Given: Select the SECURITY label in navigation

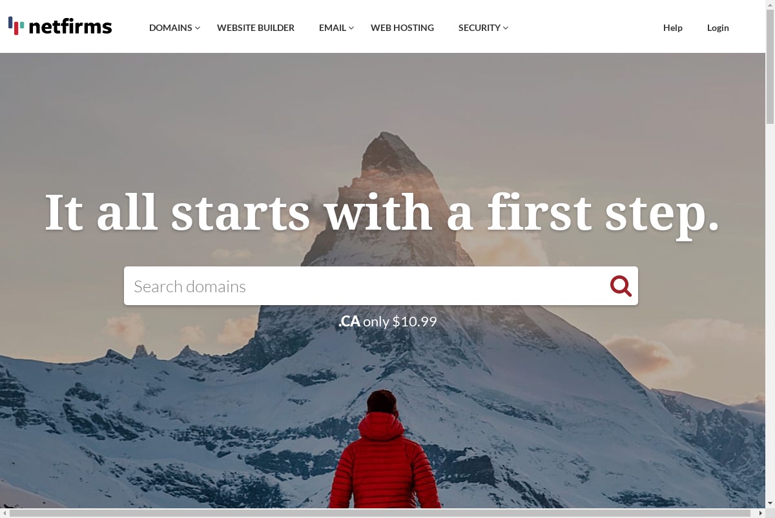Looking at the screenshot, I should point(479,28).
